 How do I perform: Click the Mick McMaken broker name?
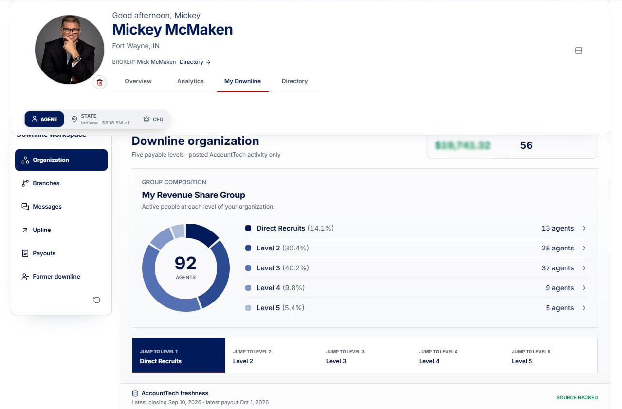coord(156,62)
